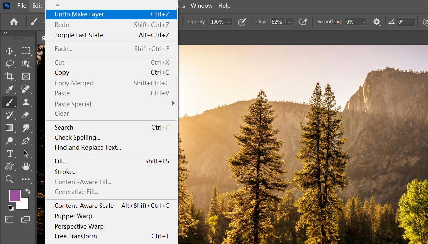Click Free Transform in the menu
The image size is (428, 244).
tap(76, 236)
